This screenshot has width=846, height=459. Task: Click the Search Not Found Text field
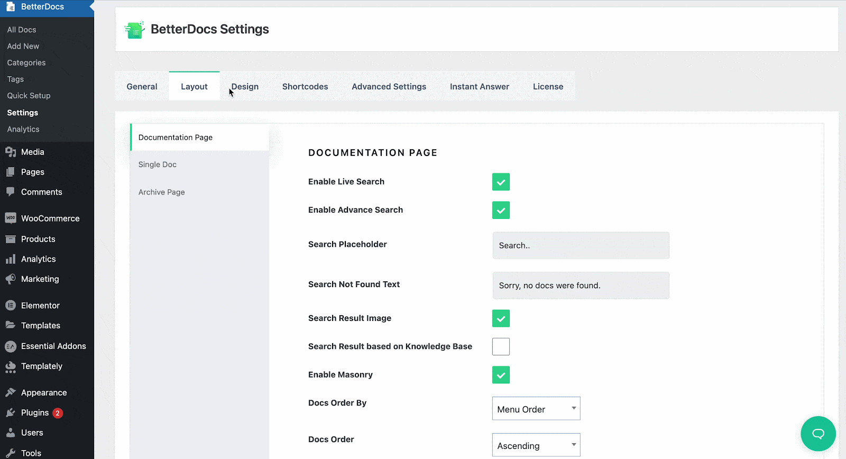(581, 286)
